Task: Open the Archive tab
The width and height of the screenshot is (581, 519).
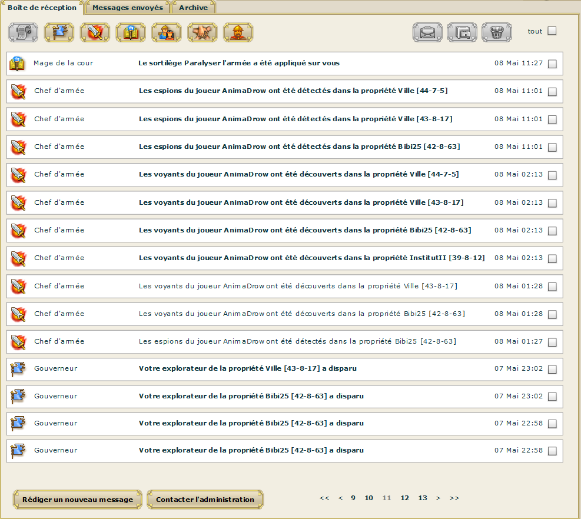Action: pos(193,8)
